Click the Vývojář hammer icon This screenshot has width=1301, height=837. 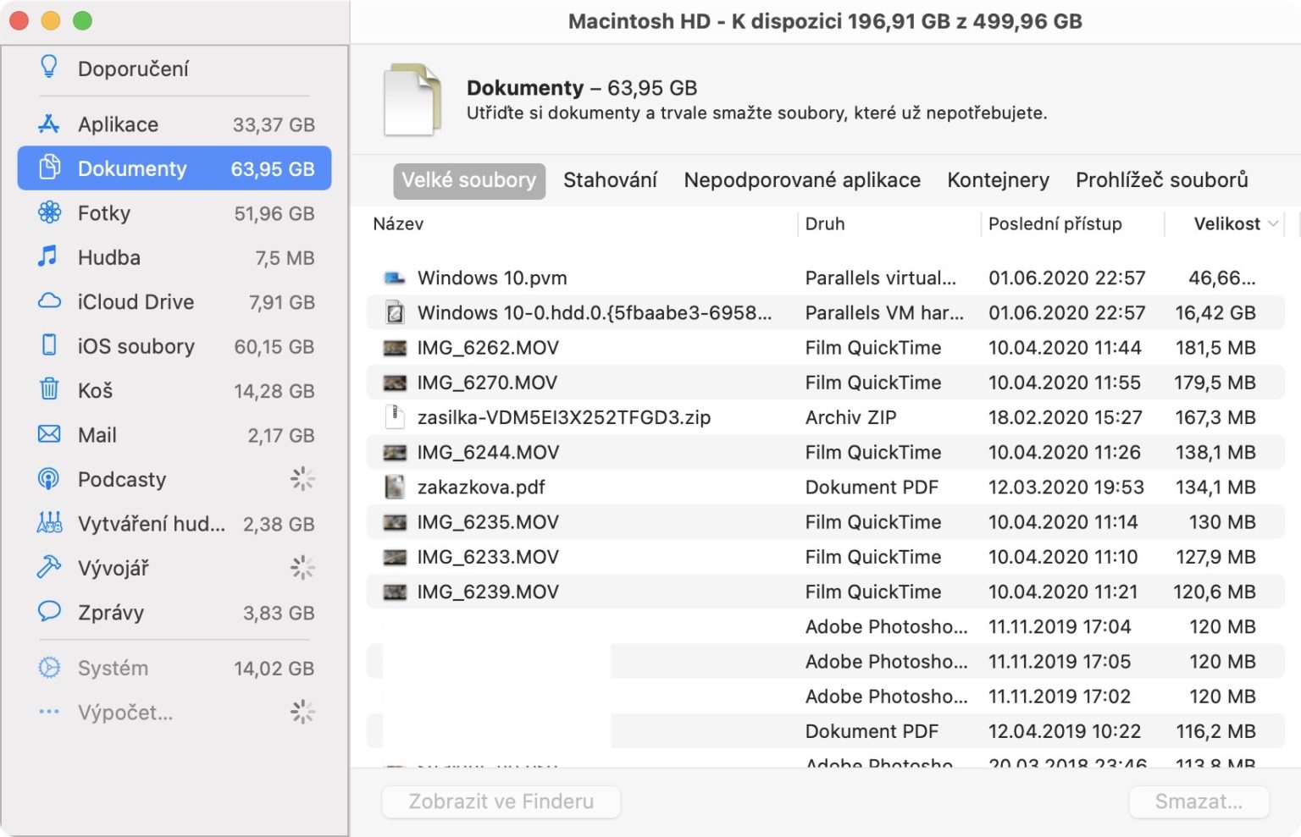49,567
